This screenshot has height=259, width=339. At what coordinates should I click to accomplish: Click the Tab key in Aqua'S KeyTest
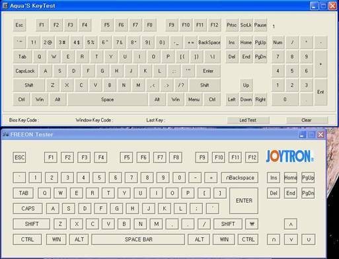coord(22,57)
